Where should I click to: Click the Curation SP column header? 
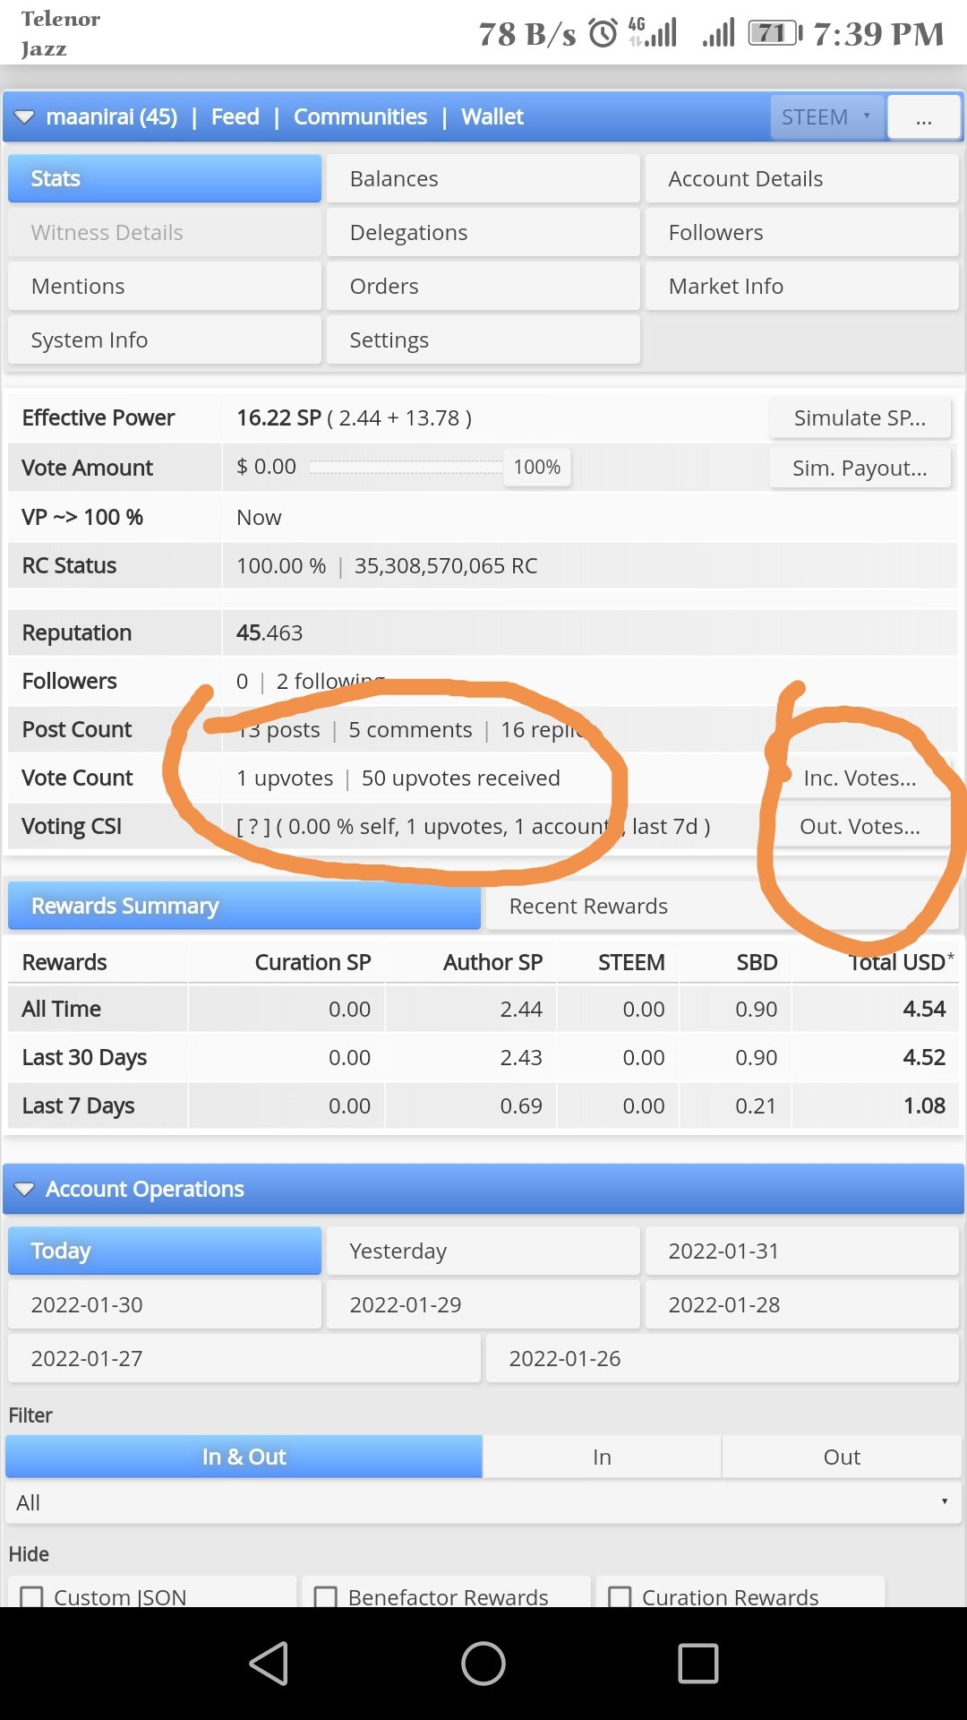(312, 962)
